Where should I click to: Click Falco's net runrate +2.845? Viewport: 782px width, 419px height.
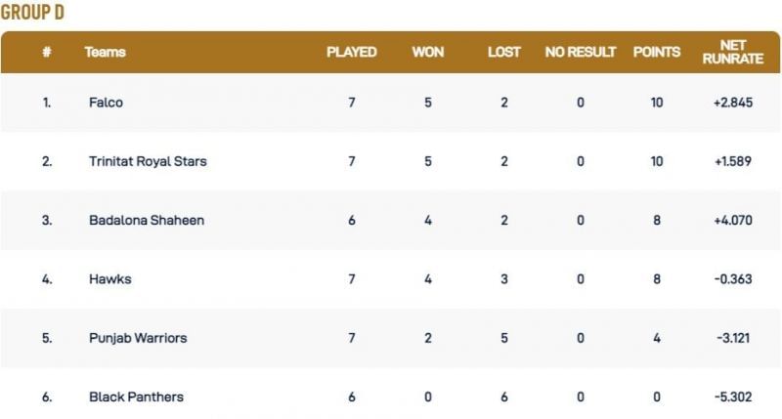[x=732, y=103]
